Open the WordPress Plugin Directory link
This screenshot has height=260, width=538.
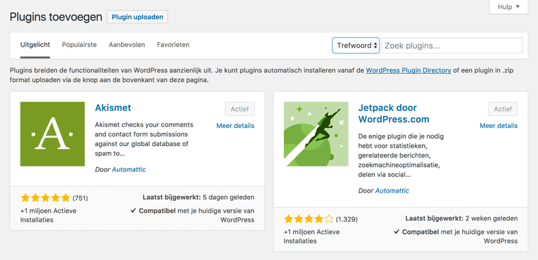409,70
